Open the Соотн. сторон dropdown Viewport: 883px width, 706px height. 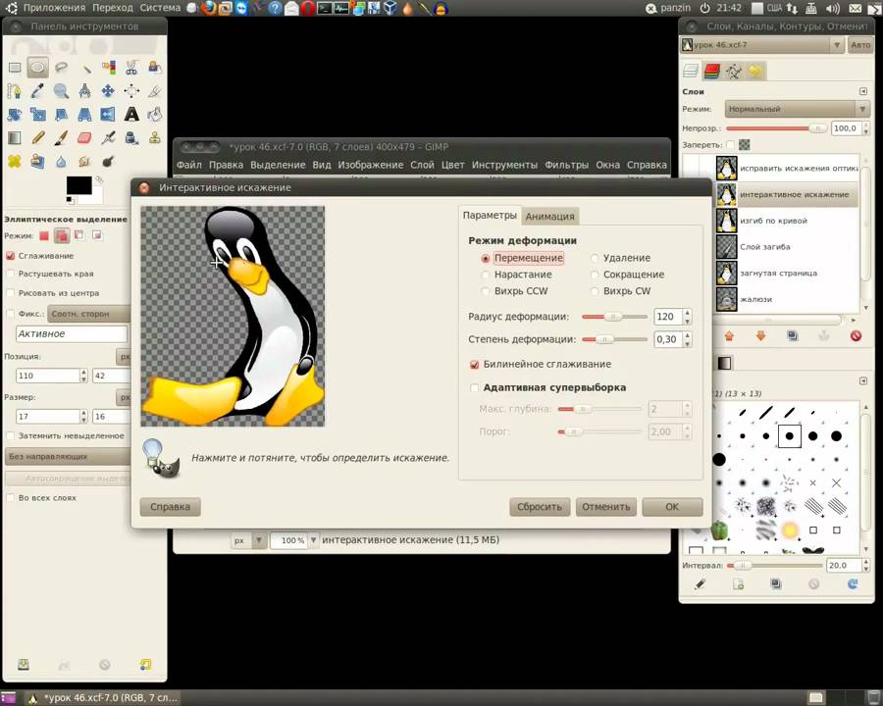coord(88,314)
